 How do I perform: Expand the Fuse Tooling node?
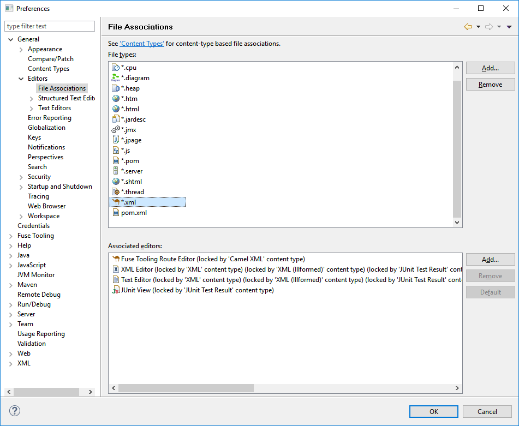coord(10,236)
